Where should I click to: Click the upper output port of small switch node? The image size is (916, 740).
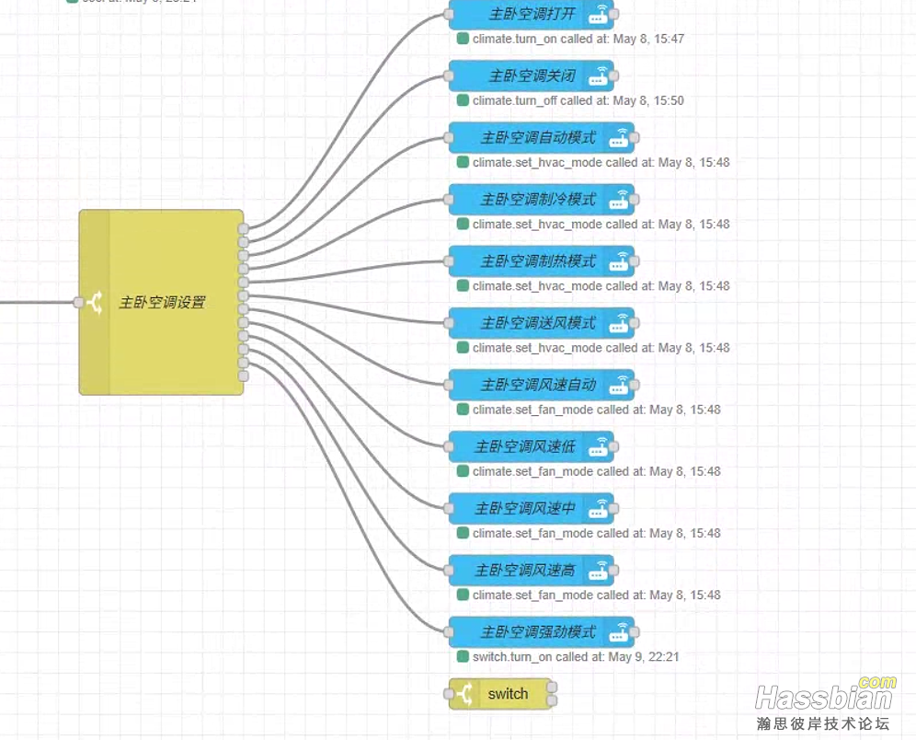click(x=552, y=687)
